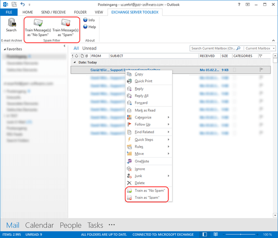Collapse the Favorites section
278x238 pixels.
pyautogui.click(x=5, y=49)
